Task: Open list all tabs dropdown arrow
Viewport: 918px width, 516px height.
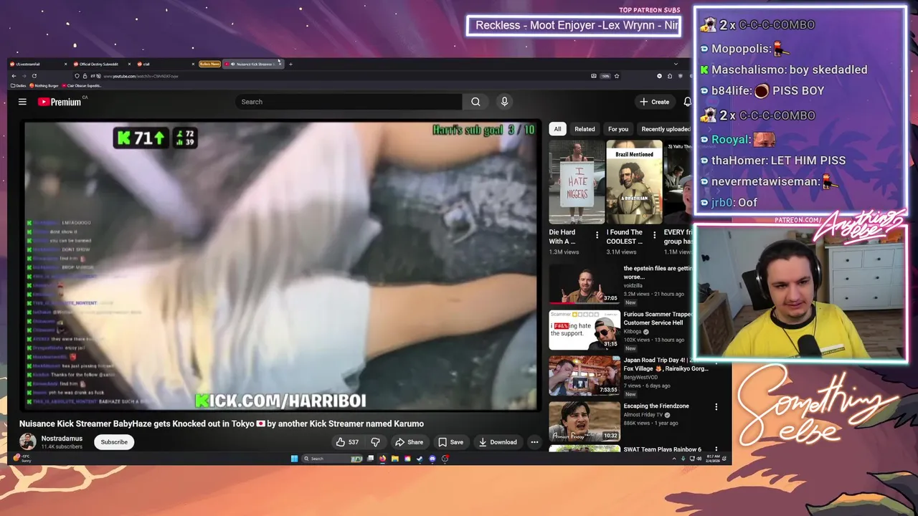Action: (x=676, y=64)
